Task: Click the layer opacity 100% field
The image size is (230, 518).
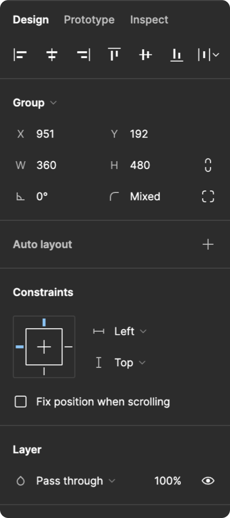Action: (168, 481)
